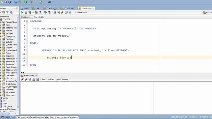Expand the Views node
The height and width of the screenshot is (119, 212).
tap(1, 25)
